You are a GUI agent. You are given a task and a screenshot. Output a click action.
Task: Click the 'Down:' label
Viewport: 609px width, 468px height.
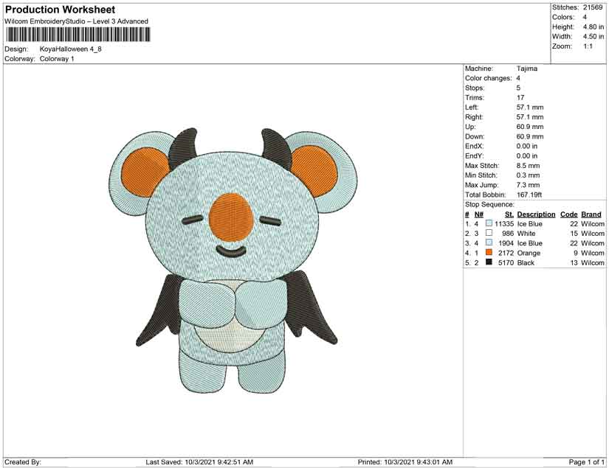tap(475, 136)
